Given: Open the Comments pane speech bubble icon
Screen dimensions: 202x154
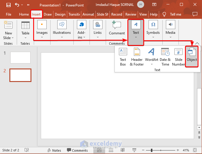Looking at the screenshot, I should point(195,14).
